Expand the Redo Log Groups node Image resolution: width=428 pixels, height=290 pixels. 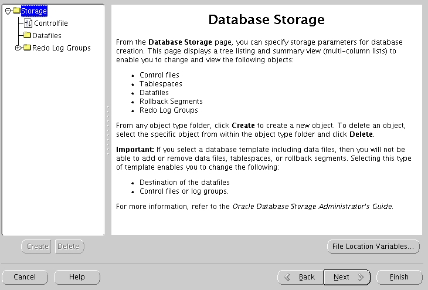18,48
